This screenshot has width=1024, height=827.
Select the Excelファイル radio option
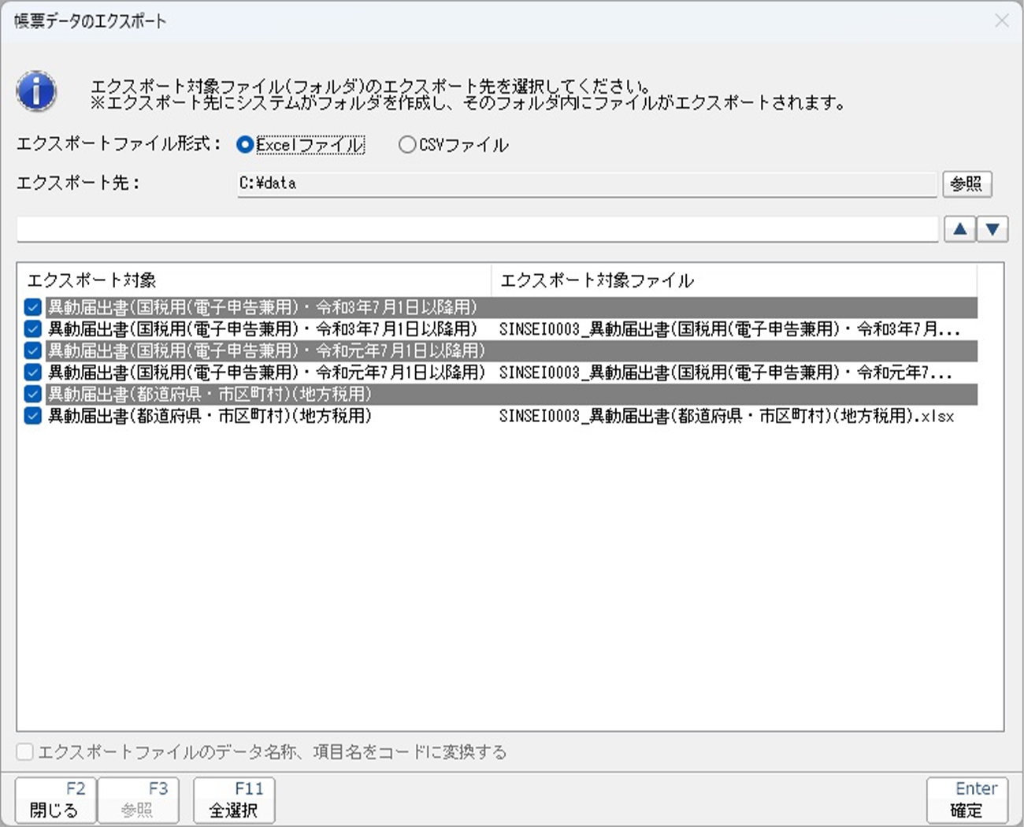click(x=245, y=145)
